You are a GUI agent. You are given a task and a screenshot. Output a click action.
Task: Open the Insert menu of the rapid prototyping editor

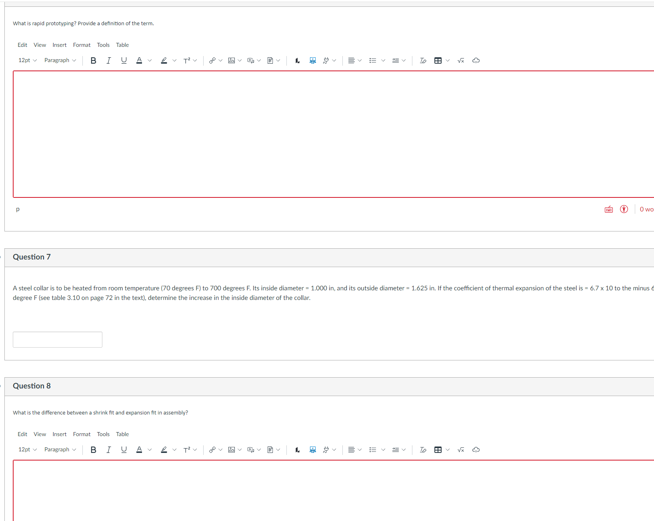60,45
